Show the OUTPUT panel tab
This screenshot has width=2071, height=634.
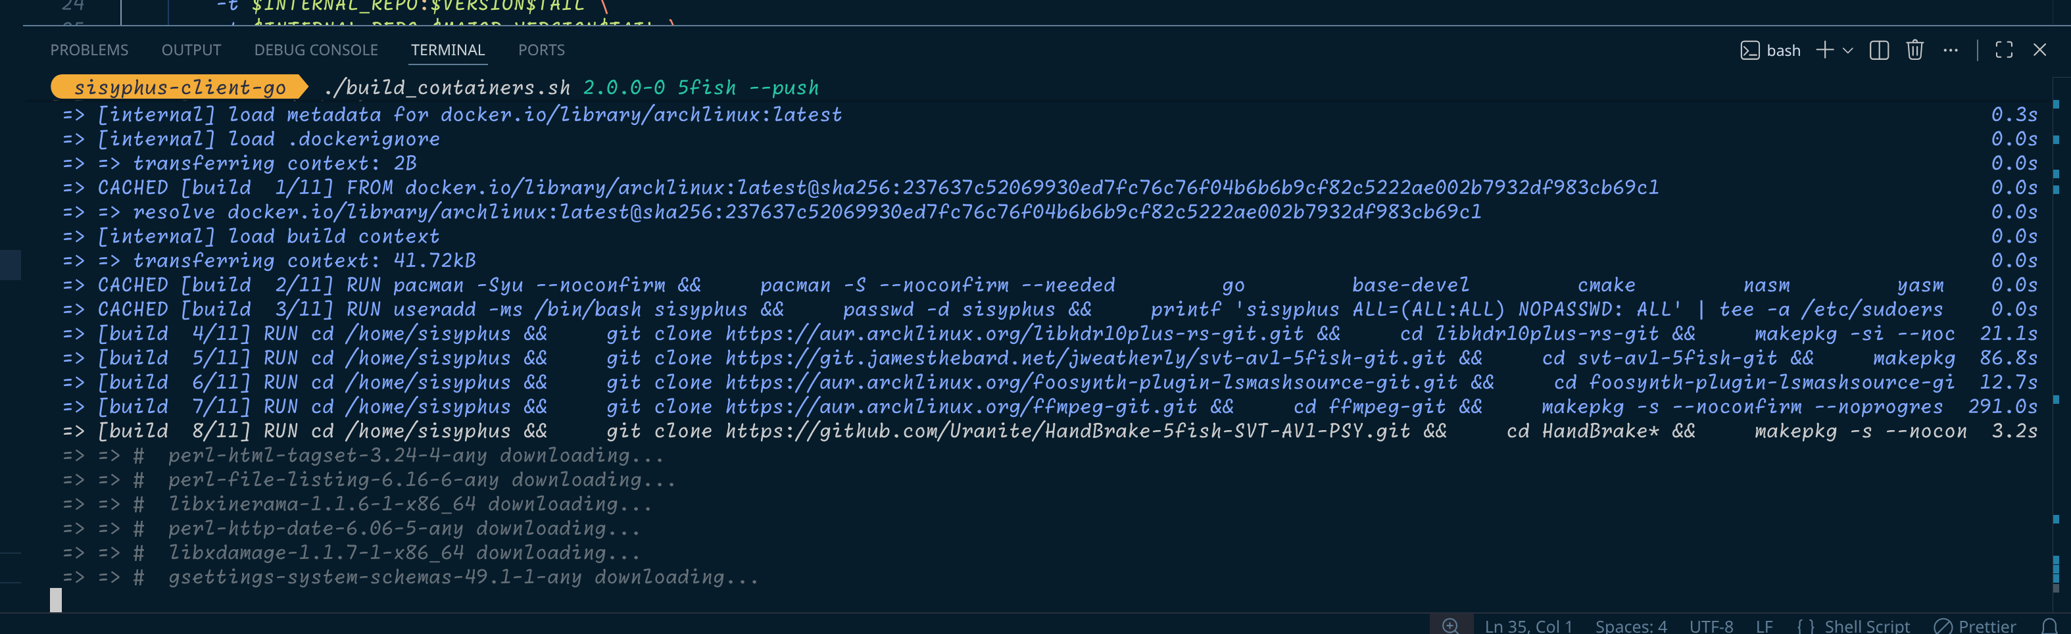tap(191, 51)
